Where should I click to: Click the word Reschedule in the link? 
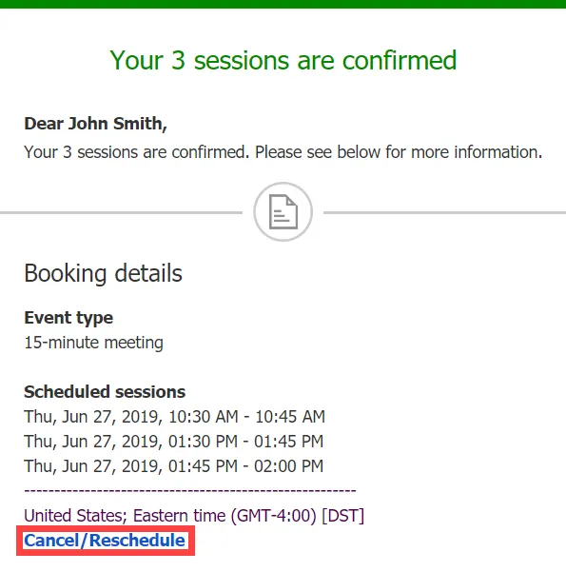click(137, 541)
